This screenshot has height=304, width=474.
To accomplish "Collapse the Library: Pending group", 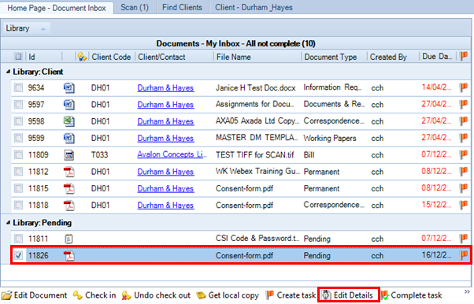I will pos(8,223).
